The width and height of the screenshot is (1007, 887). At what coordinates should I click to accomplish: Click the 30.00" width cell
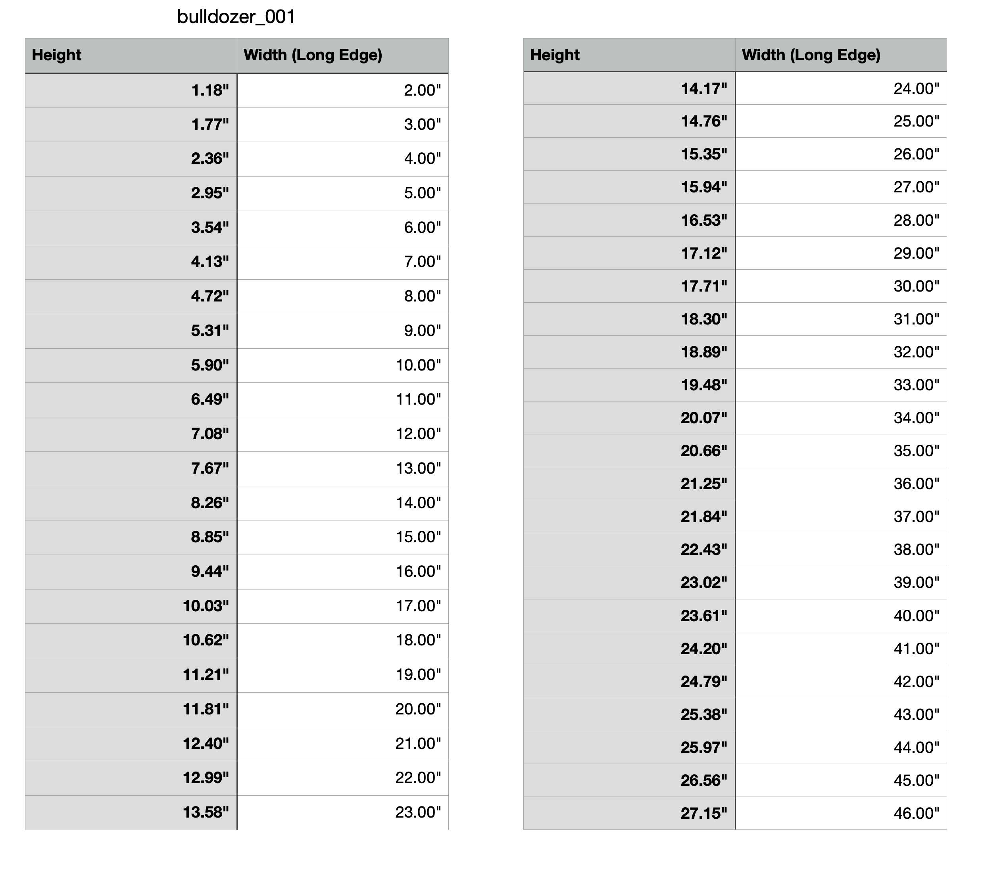click(917, 286)
